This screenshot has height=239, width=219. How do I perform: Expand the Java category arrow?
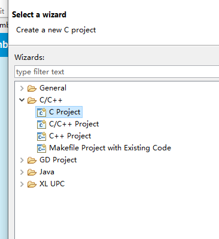[x=22, y=172]
